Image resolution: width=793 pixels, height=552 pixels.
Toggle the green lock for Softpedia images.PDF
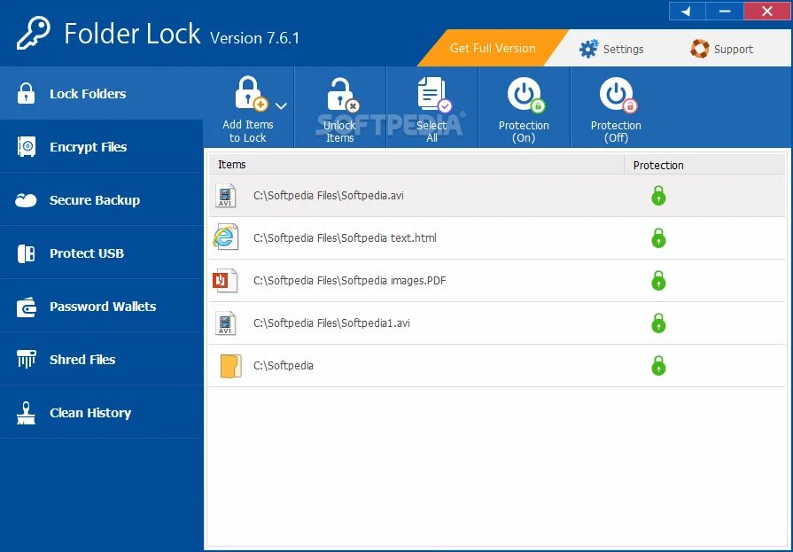pyautogui.click(x=658, y=280)
